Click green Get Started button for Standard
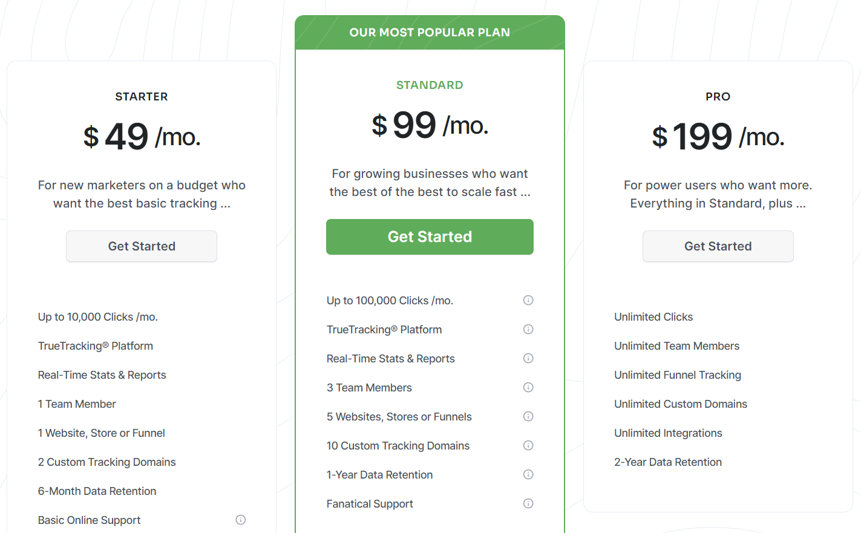This screenshot has height=533, width=861. 430,237
